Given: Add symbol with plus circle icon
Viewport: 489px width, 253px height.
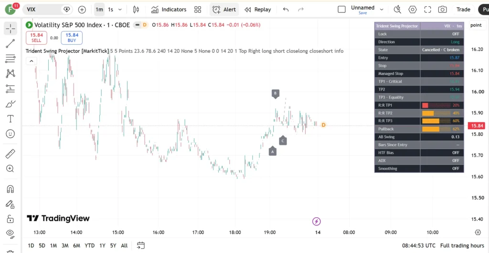Looking at the screenshot, I should tap(82, 10).
